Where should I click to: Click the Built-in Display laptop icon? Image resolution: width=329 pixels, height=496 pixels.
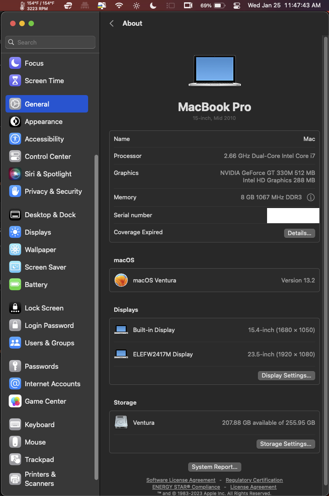pyautogui.click(x=121, y=330)
